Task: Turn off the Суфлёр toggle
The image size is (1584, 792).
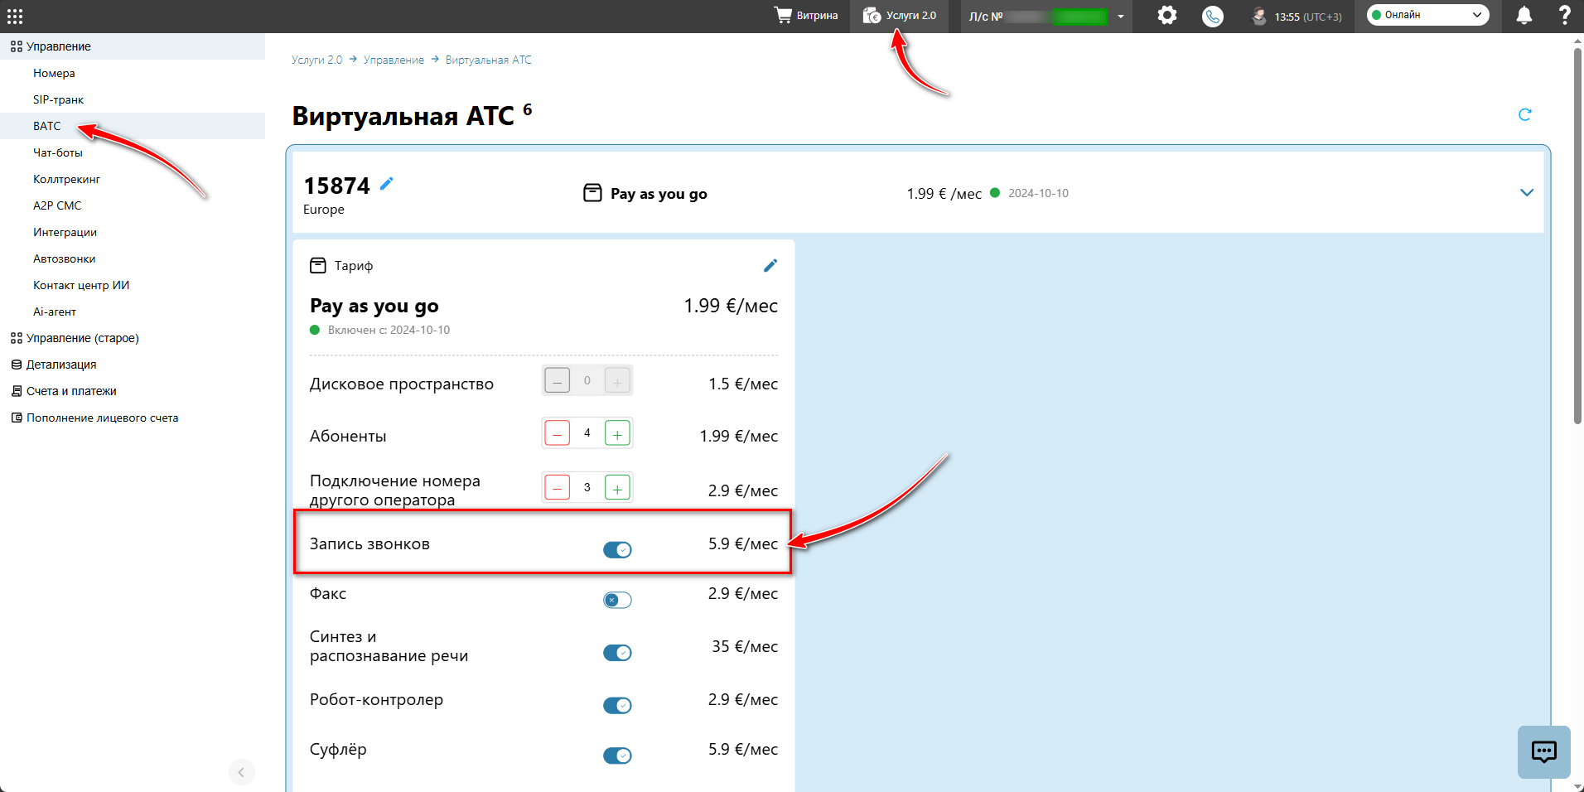Action: (617, 756)
